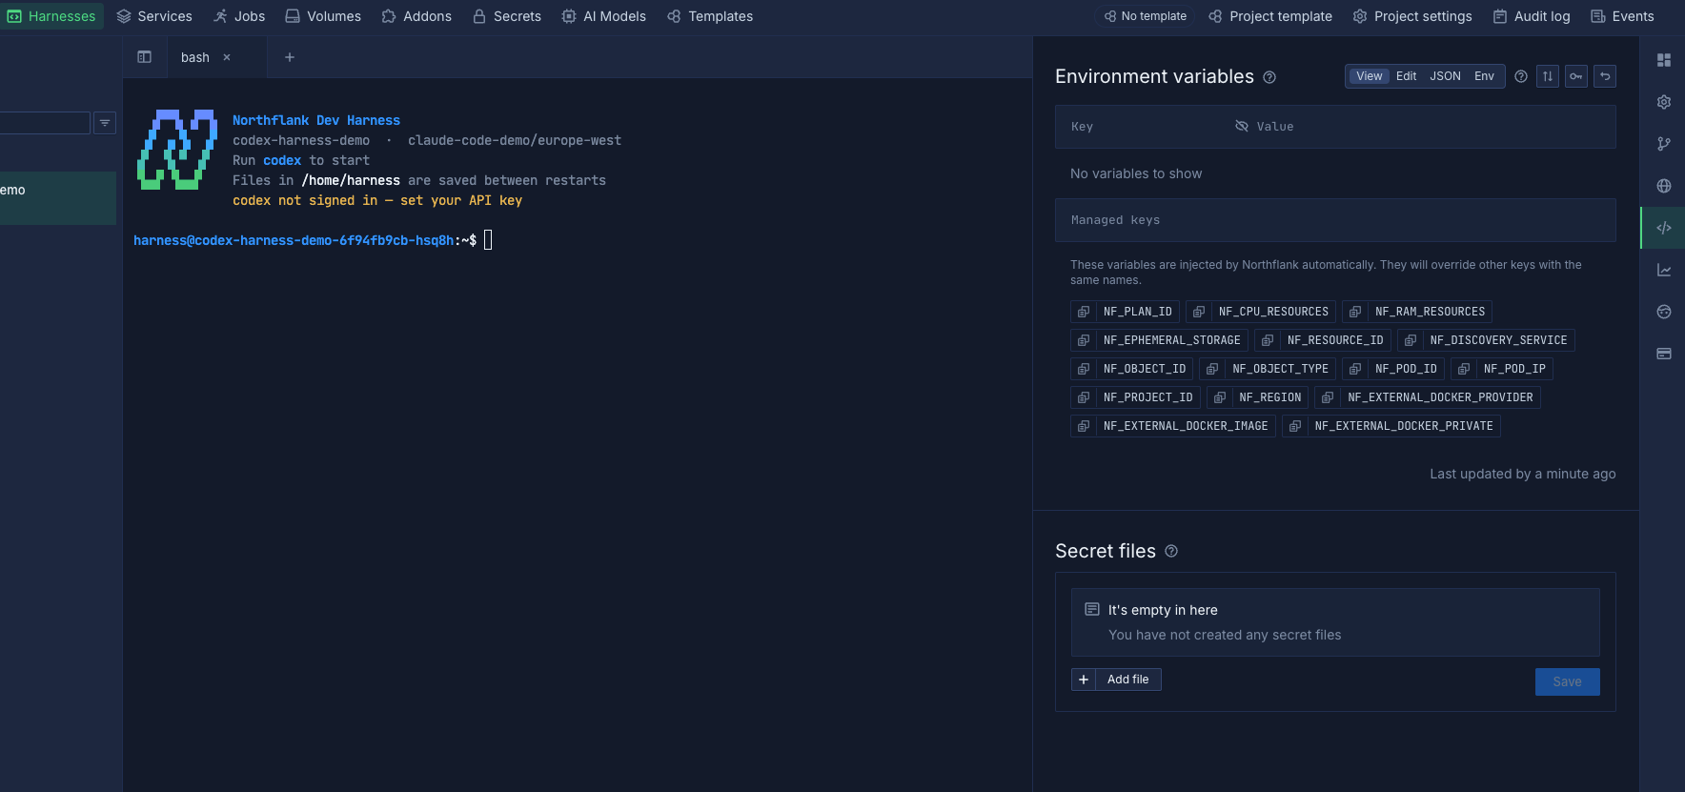Copy the NF_EXTERNAL_DOCKER_PRIVATE key
This screenshot has width=1685, height=792.
point(1295,426)
